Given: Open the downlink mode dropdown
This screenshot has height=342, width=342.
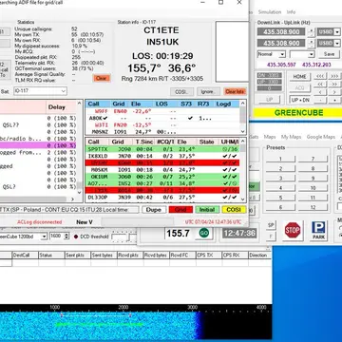Looking at the screenshot, I should click(x=337, y=32).
